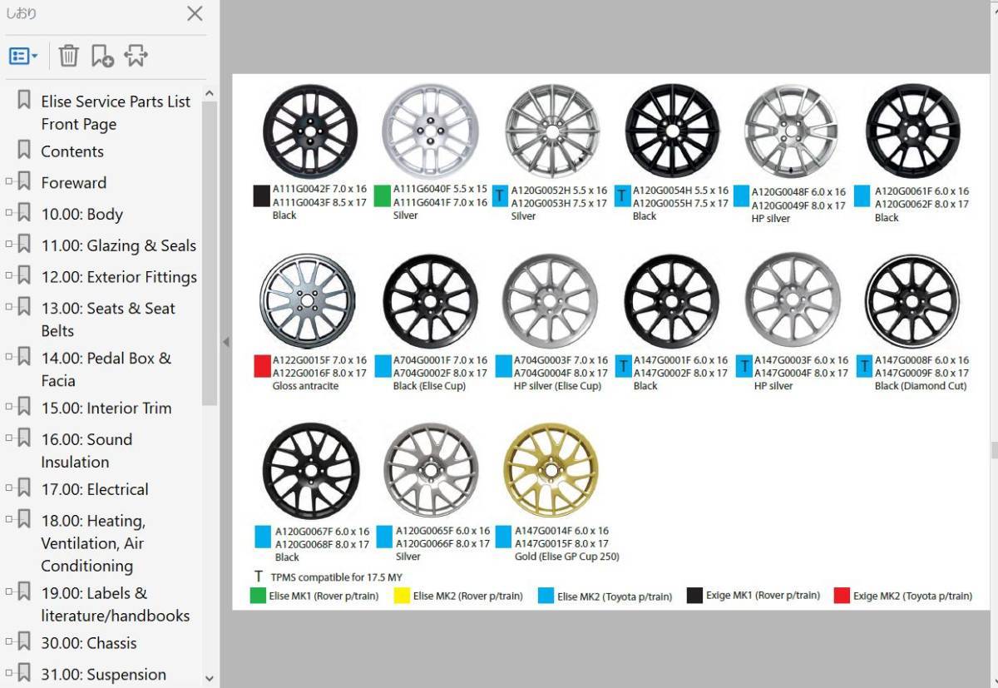
Task: Click bookmark icon beside Contents
Action: [x=24, y=150]
